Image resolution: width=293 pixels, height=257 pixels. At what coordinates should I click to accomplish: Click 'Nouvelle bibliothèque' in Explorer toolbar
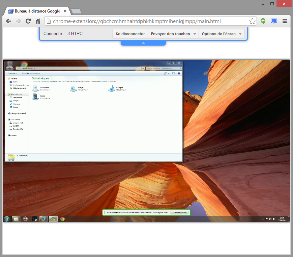coord(31,73)
